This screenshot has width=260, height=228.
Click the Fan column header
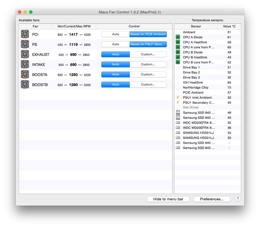click(35, 26)
